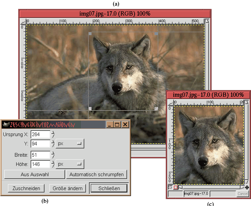Click scroll-up arrow in the cropped image window
The height and width of the screenshot is (206, 251).
(x=247, y=103)
